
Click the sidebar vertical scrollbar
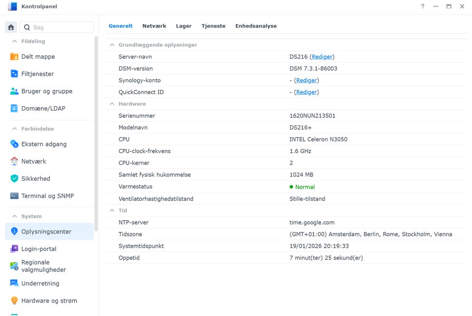pyautogui.click(x=96, y=134)
